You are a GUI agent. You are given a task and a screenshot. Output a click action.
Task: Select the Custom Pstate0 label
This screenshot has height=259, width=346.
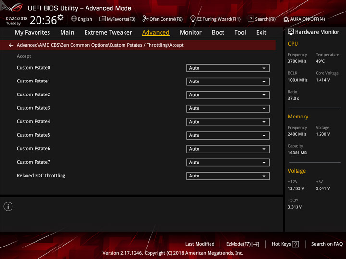[34, 68]
